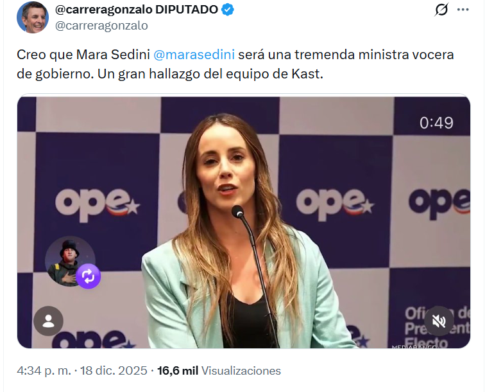The width and height of the screenshot is (494, 392).
Task: Click the tweet text about Mara Sedini
Action: pyautogui.click(x=235, y=64)
